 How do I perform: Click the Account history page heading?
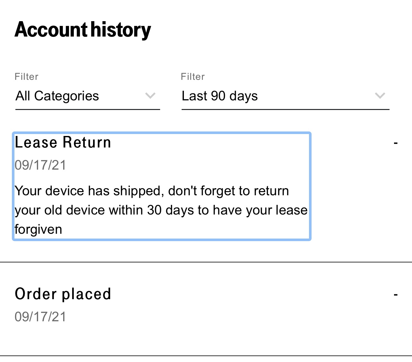83,29
